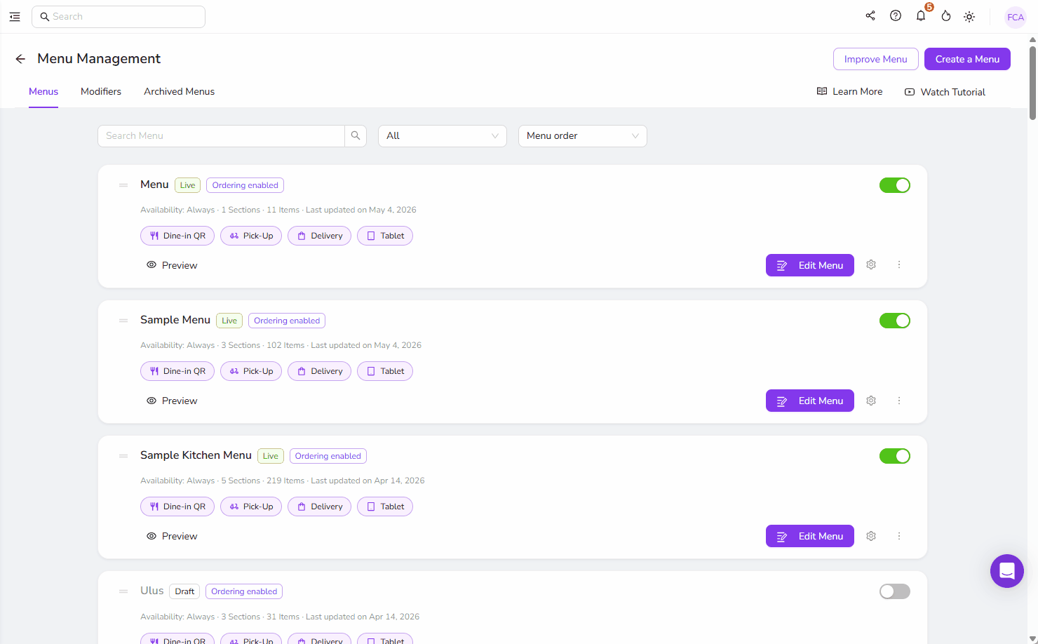Click the drag handle of Ulus menu
This screenshot has width=1038, height=644.
[x=123, y=591]
